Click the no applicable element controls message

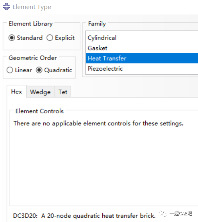[98, 124]
